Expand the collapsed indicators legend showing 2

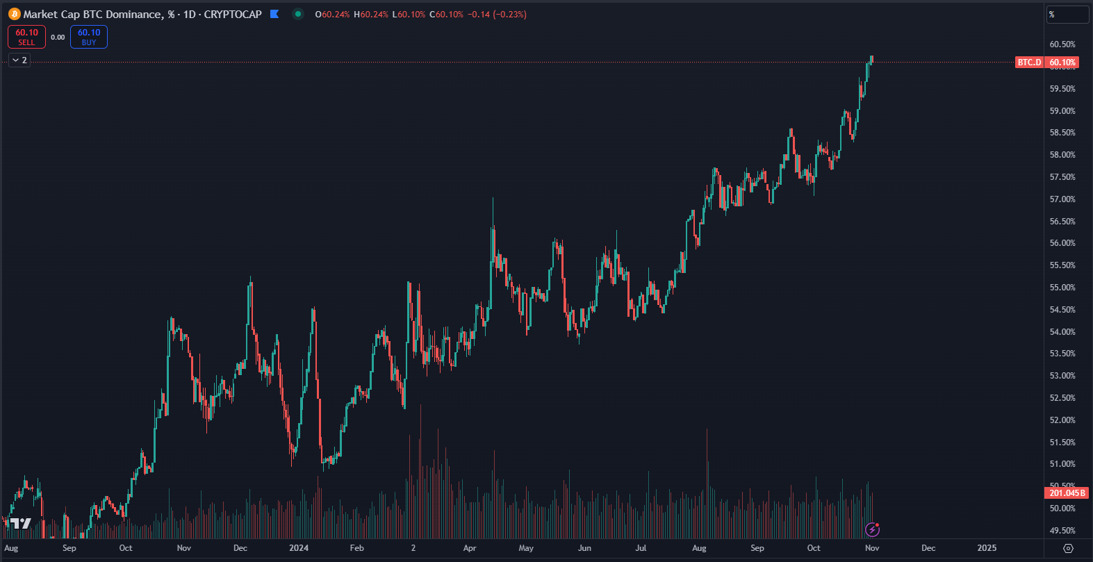click(x=19, y=60)
